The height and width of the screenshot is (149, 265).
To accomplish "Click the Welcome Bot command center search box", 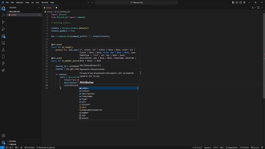I will click(136, 2).
